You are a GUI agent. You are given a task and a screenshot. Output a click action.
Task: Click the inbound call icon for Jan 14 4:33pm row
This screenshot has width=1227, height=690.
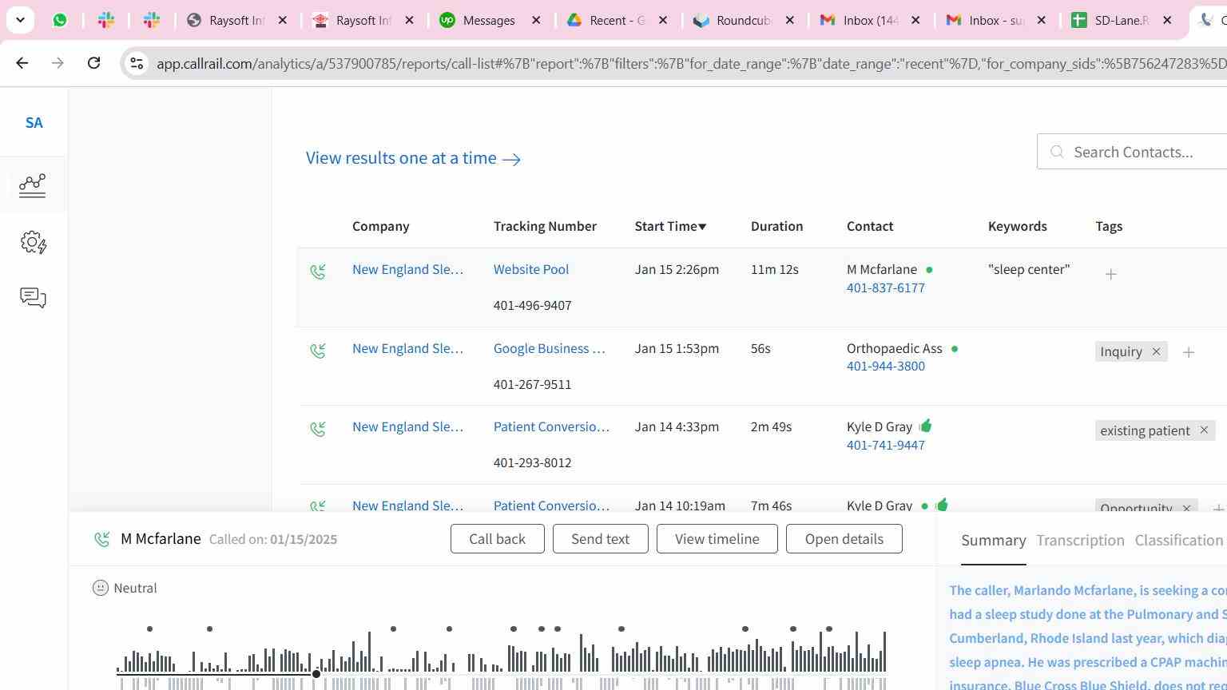pyautogui.click(x=318, y=429)
